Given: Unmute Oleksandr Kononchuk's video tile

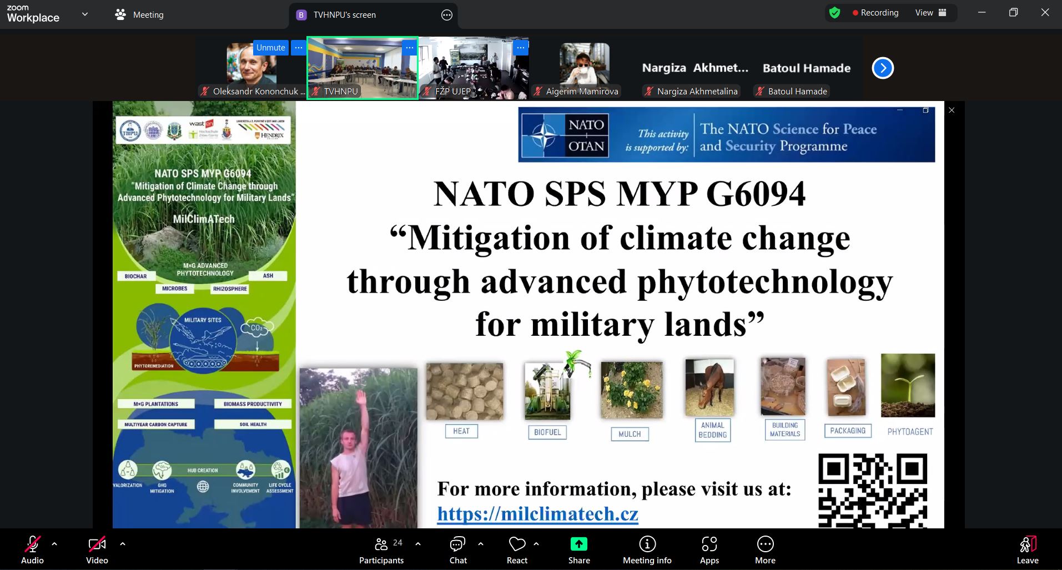Looking at the screenshot, I should 271,48.
